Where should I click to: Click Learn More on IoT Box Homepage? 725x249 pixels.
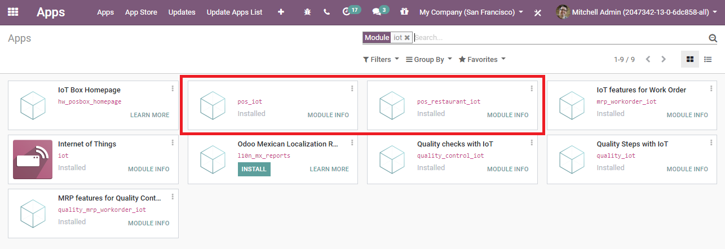pyautogui.click(x=149, y=115)
